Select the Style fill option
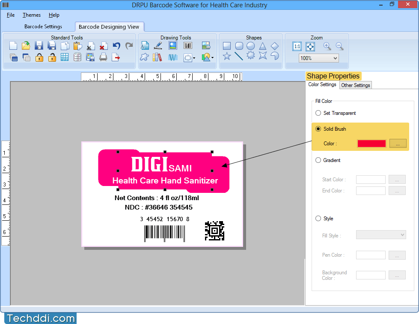The image size is (419, 324). 318,218
